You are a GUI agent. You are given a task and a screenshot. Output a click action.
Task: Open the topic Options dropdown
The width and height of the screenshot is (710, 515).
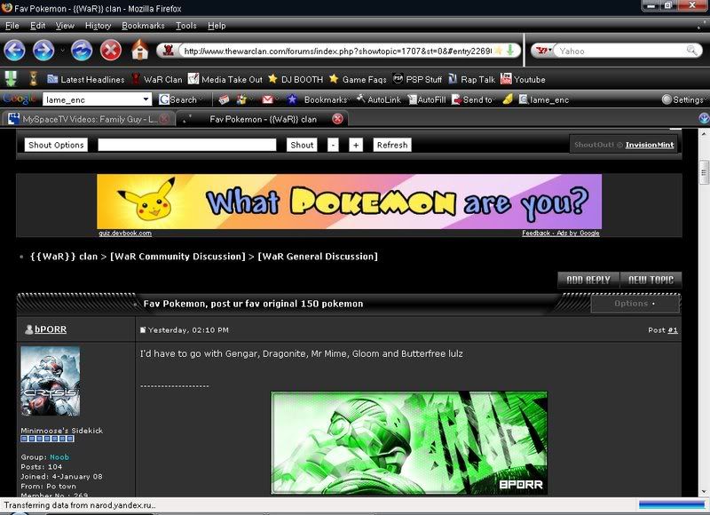tap(635, 304)
